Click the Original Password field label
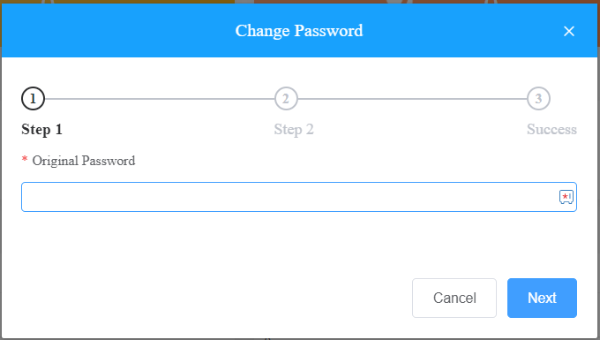The width and height of the screenshot is (600, 340). click(84, 161)
